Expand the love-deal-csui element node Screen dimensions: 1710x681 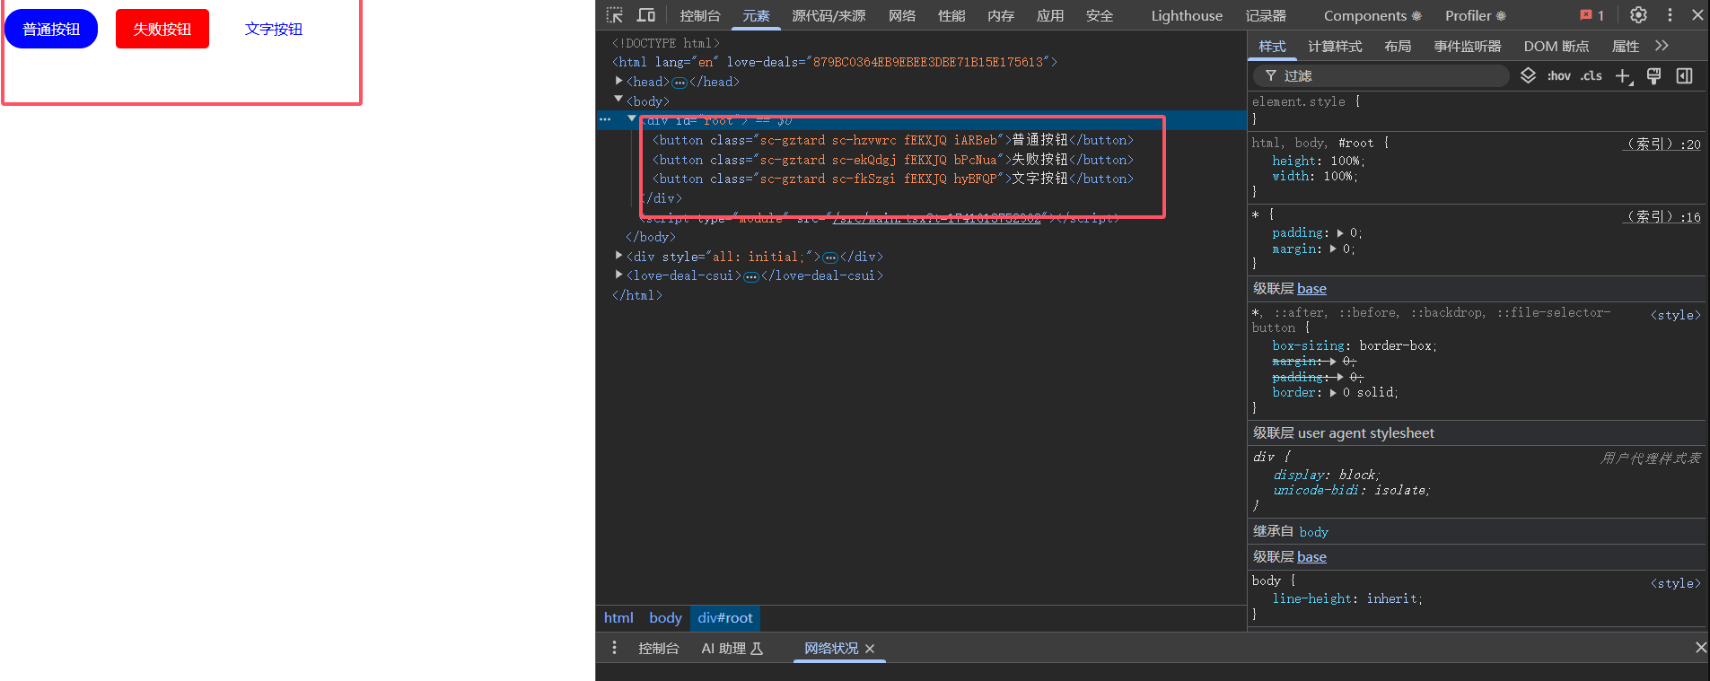pos(619,275)
